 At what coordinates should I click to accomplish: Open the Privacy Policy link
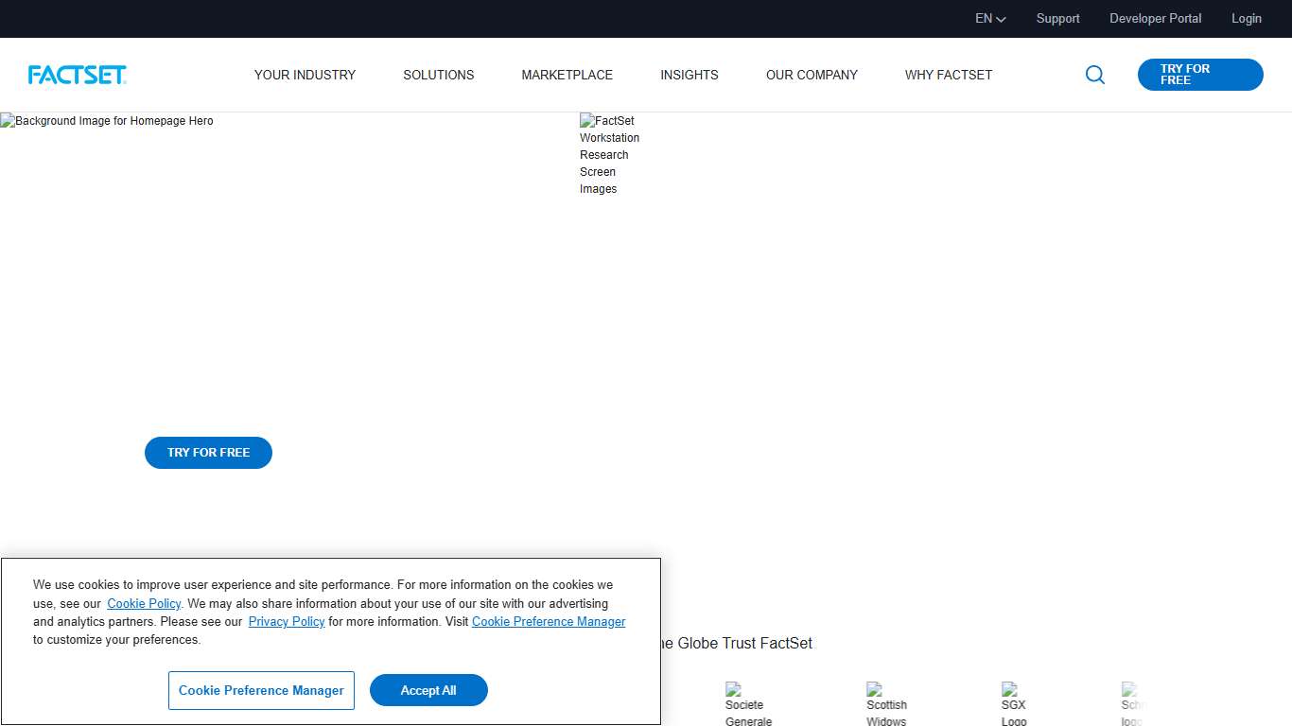[x=287, y=621]
